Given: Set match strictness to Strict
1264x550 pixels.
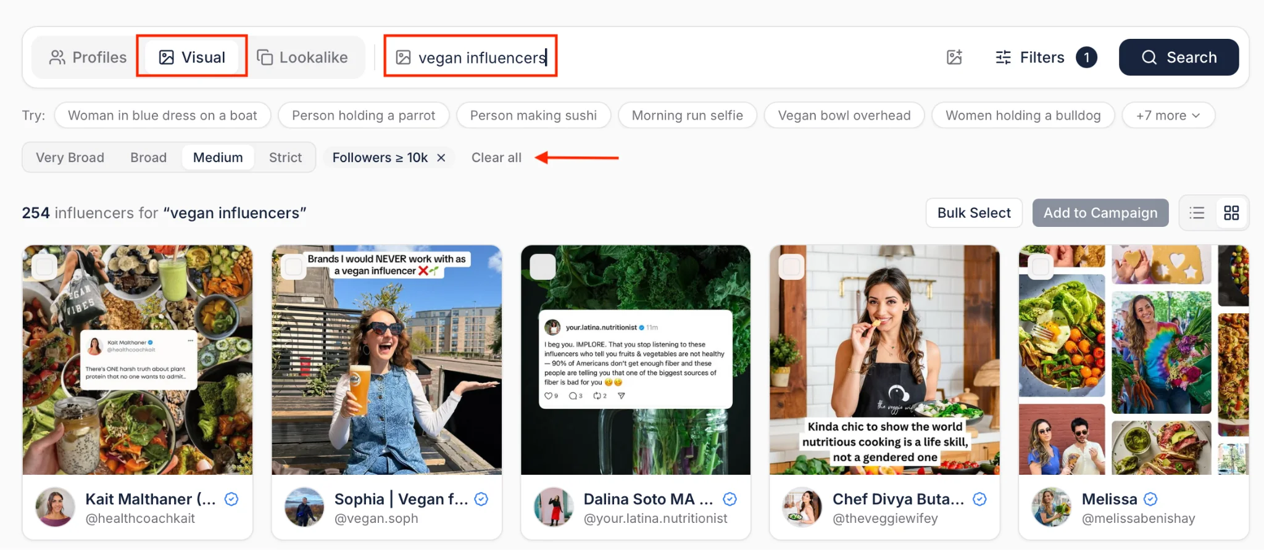Looking at the screenshot, I should coord(285,157).
